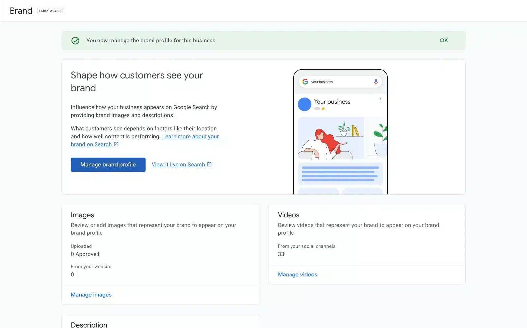This screenshot has width=527, height=328.
Task: Open the Manage videos link
Action: 297,274
